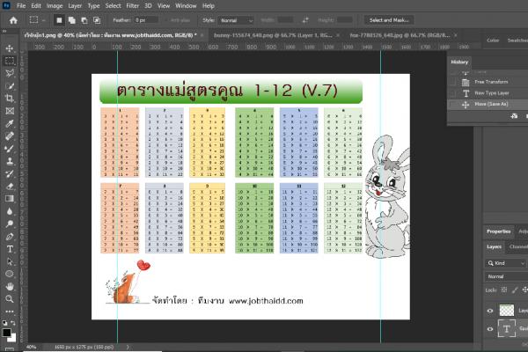The height and width of the screenshot is (352, 528).
Task: Select the Dodge tool
Action: [10, 224]
